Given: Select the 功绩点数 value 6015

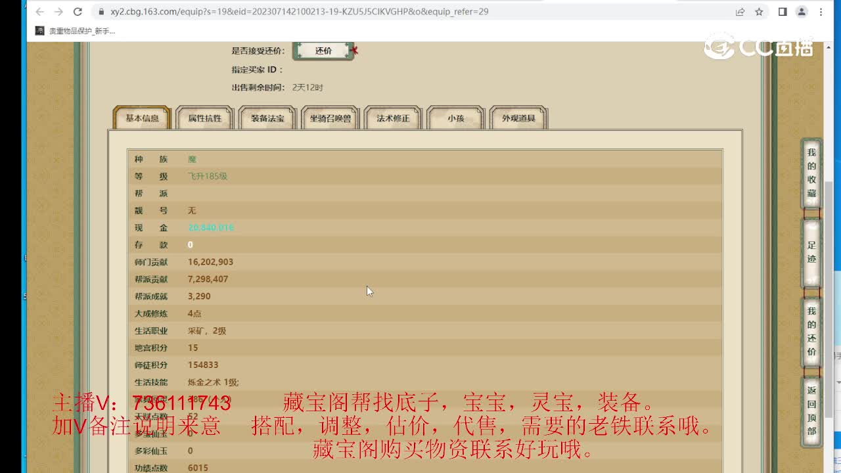Looking at the screenshot, I should [198, 468].
